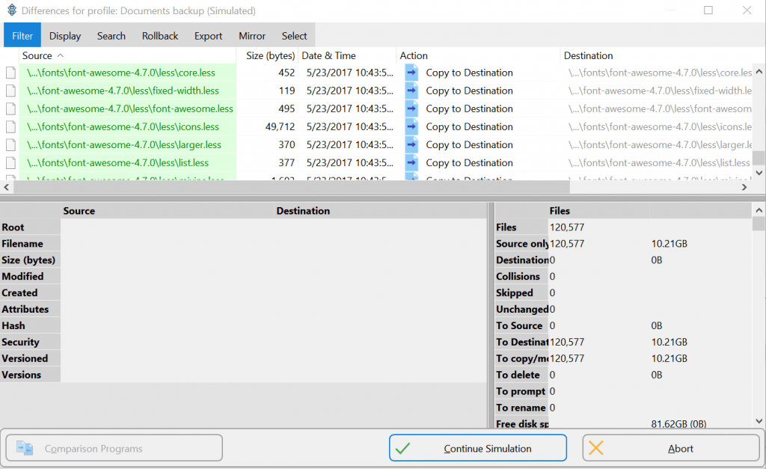The image size is (766, 469).
Task: Select source path less\icons.less
Action: (123, 127)
